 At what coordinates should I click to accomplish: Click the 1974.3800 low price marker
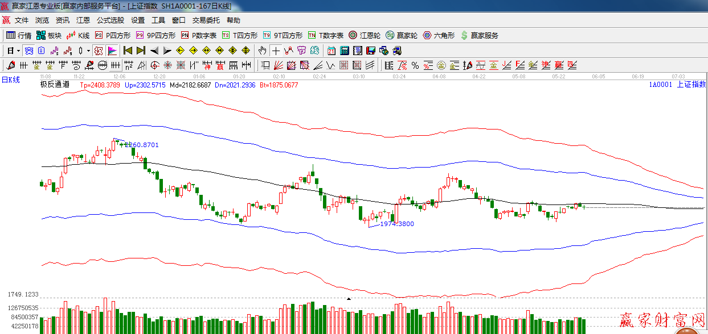click(396, 224)
